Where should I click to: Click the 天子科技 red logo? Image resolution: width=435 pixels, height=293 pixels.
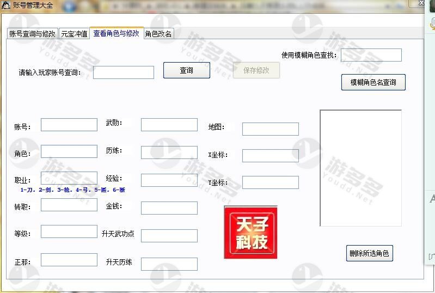pos(250,232)
